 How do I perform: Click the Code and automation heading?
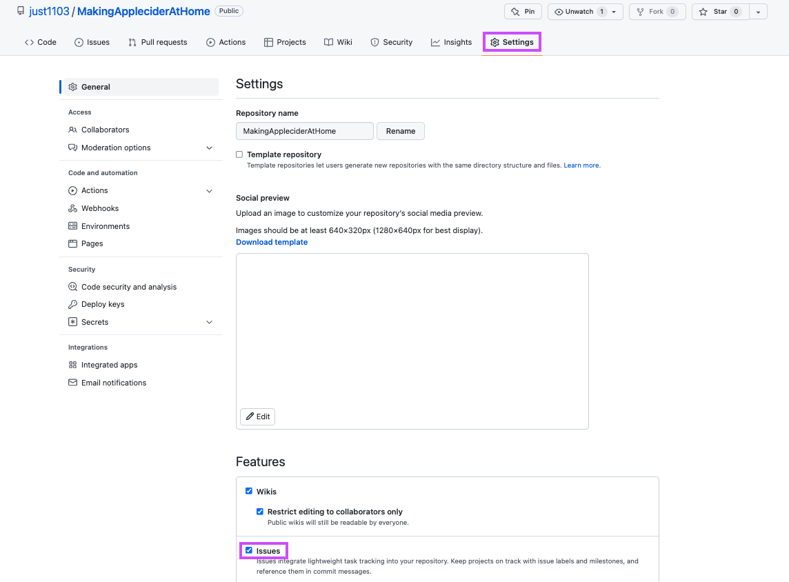(x=103, y=172)
